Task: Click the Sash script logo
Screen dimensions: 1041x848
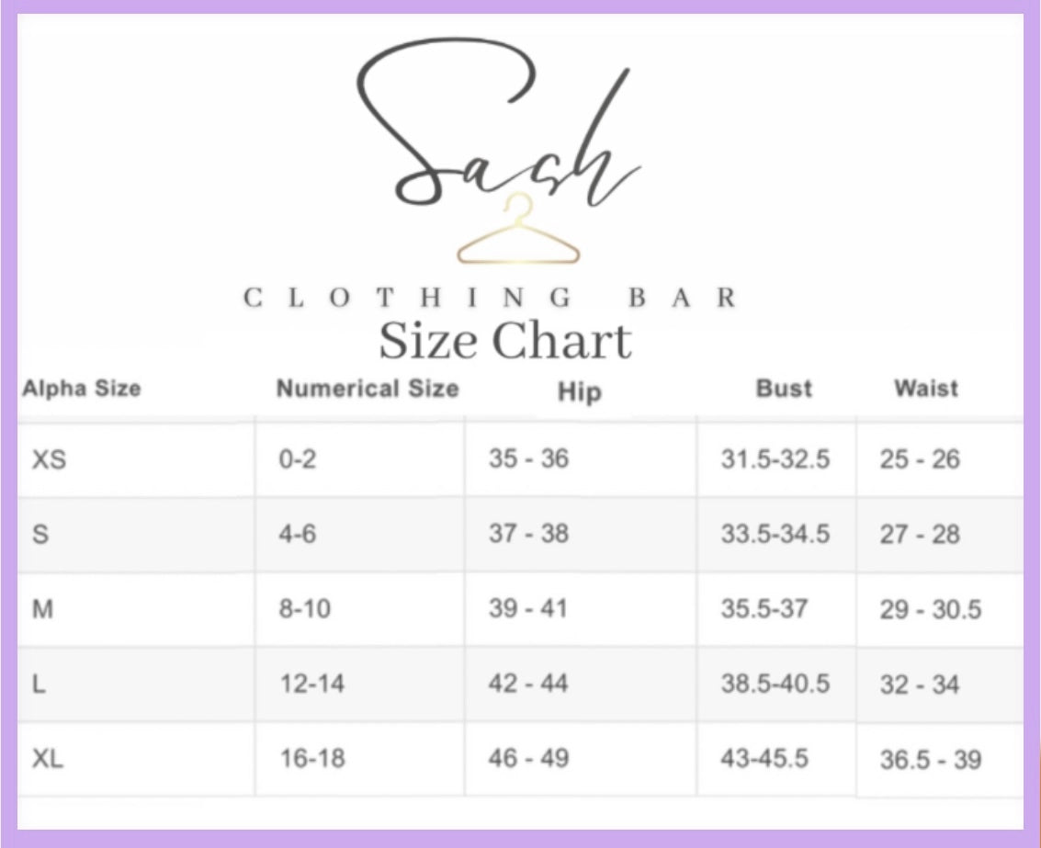Action: point(498,129)
